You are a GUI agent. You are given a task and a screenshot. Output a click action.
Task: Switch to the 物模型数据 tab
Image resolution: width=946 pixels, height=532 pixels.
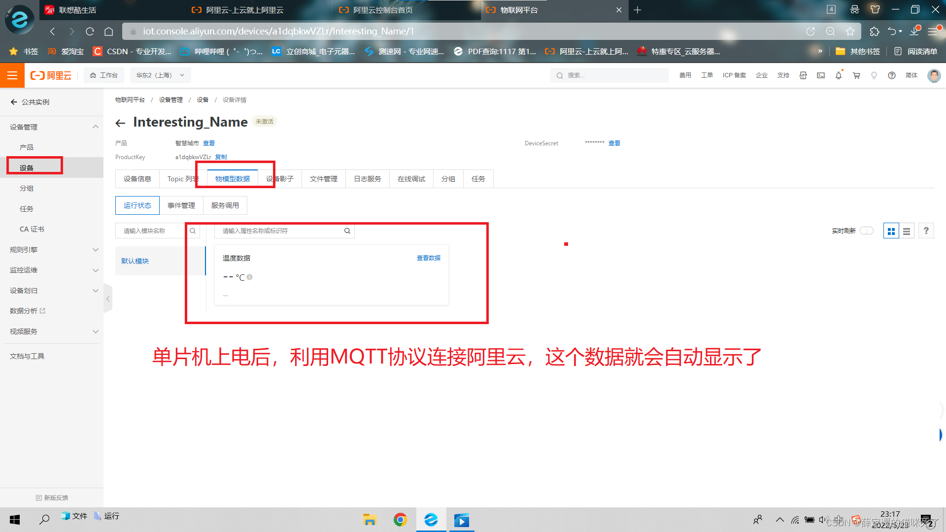click(233, 179)
